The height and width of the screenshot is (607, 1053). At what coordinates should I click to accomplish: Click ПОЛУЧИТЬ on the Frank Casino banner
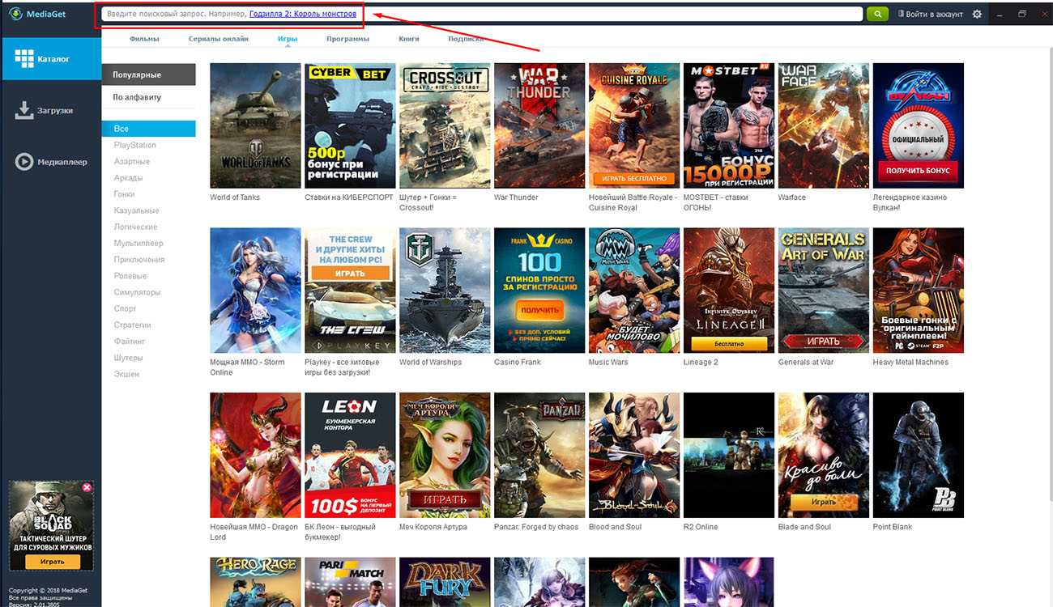[539, 309]
